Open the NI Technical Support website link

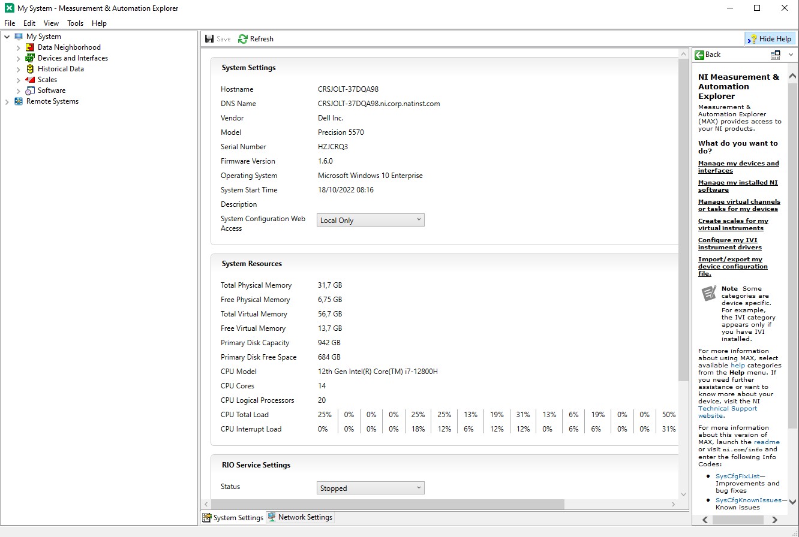coord(727,408)
